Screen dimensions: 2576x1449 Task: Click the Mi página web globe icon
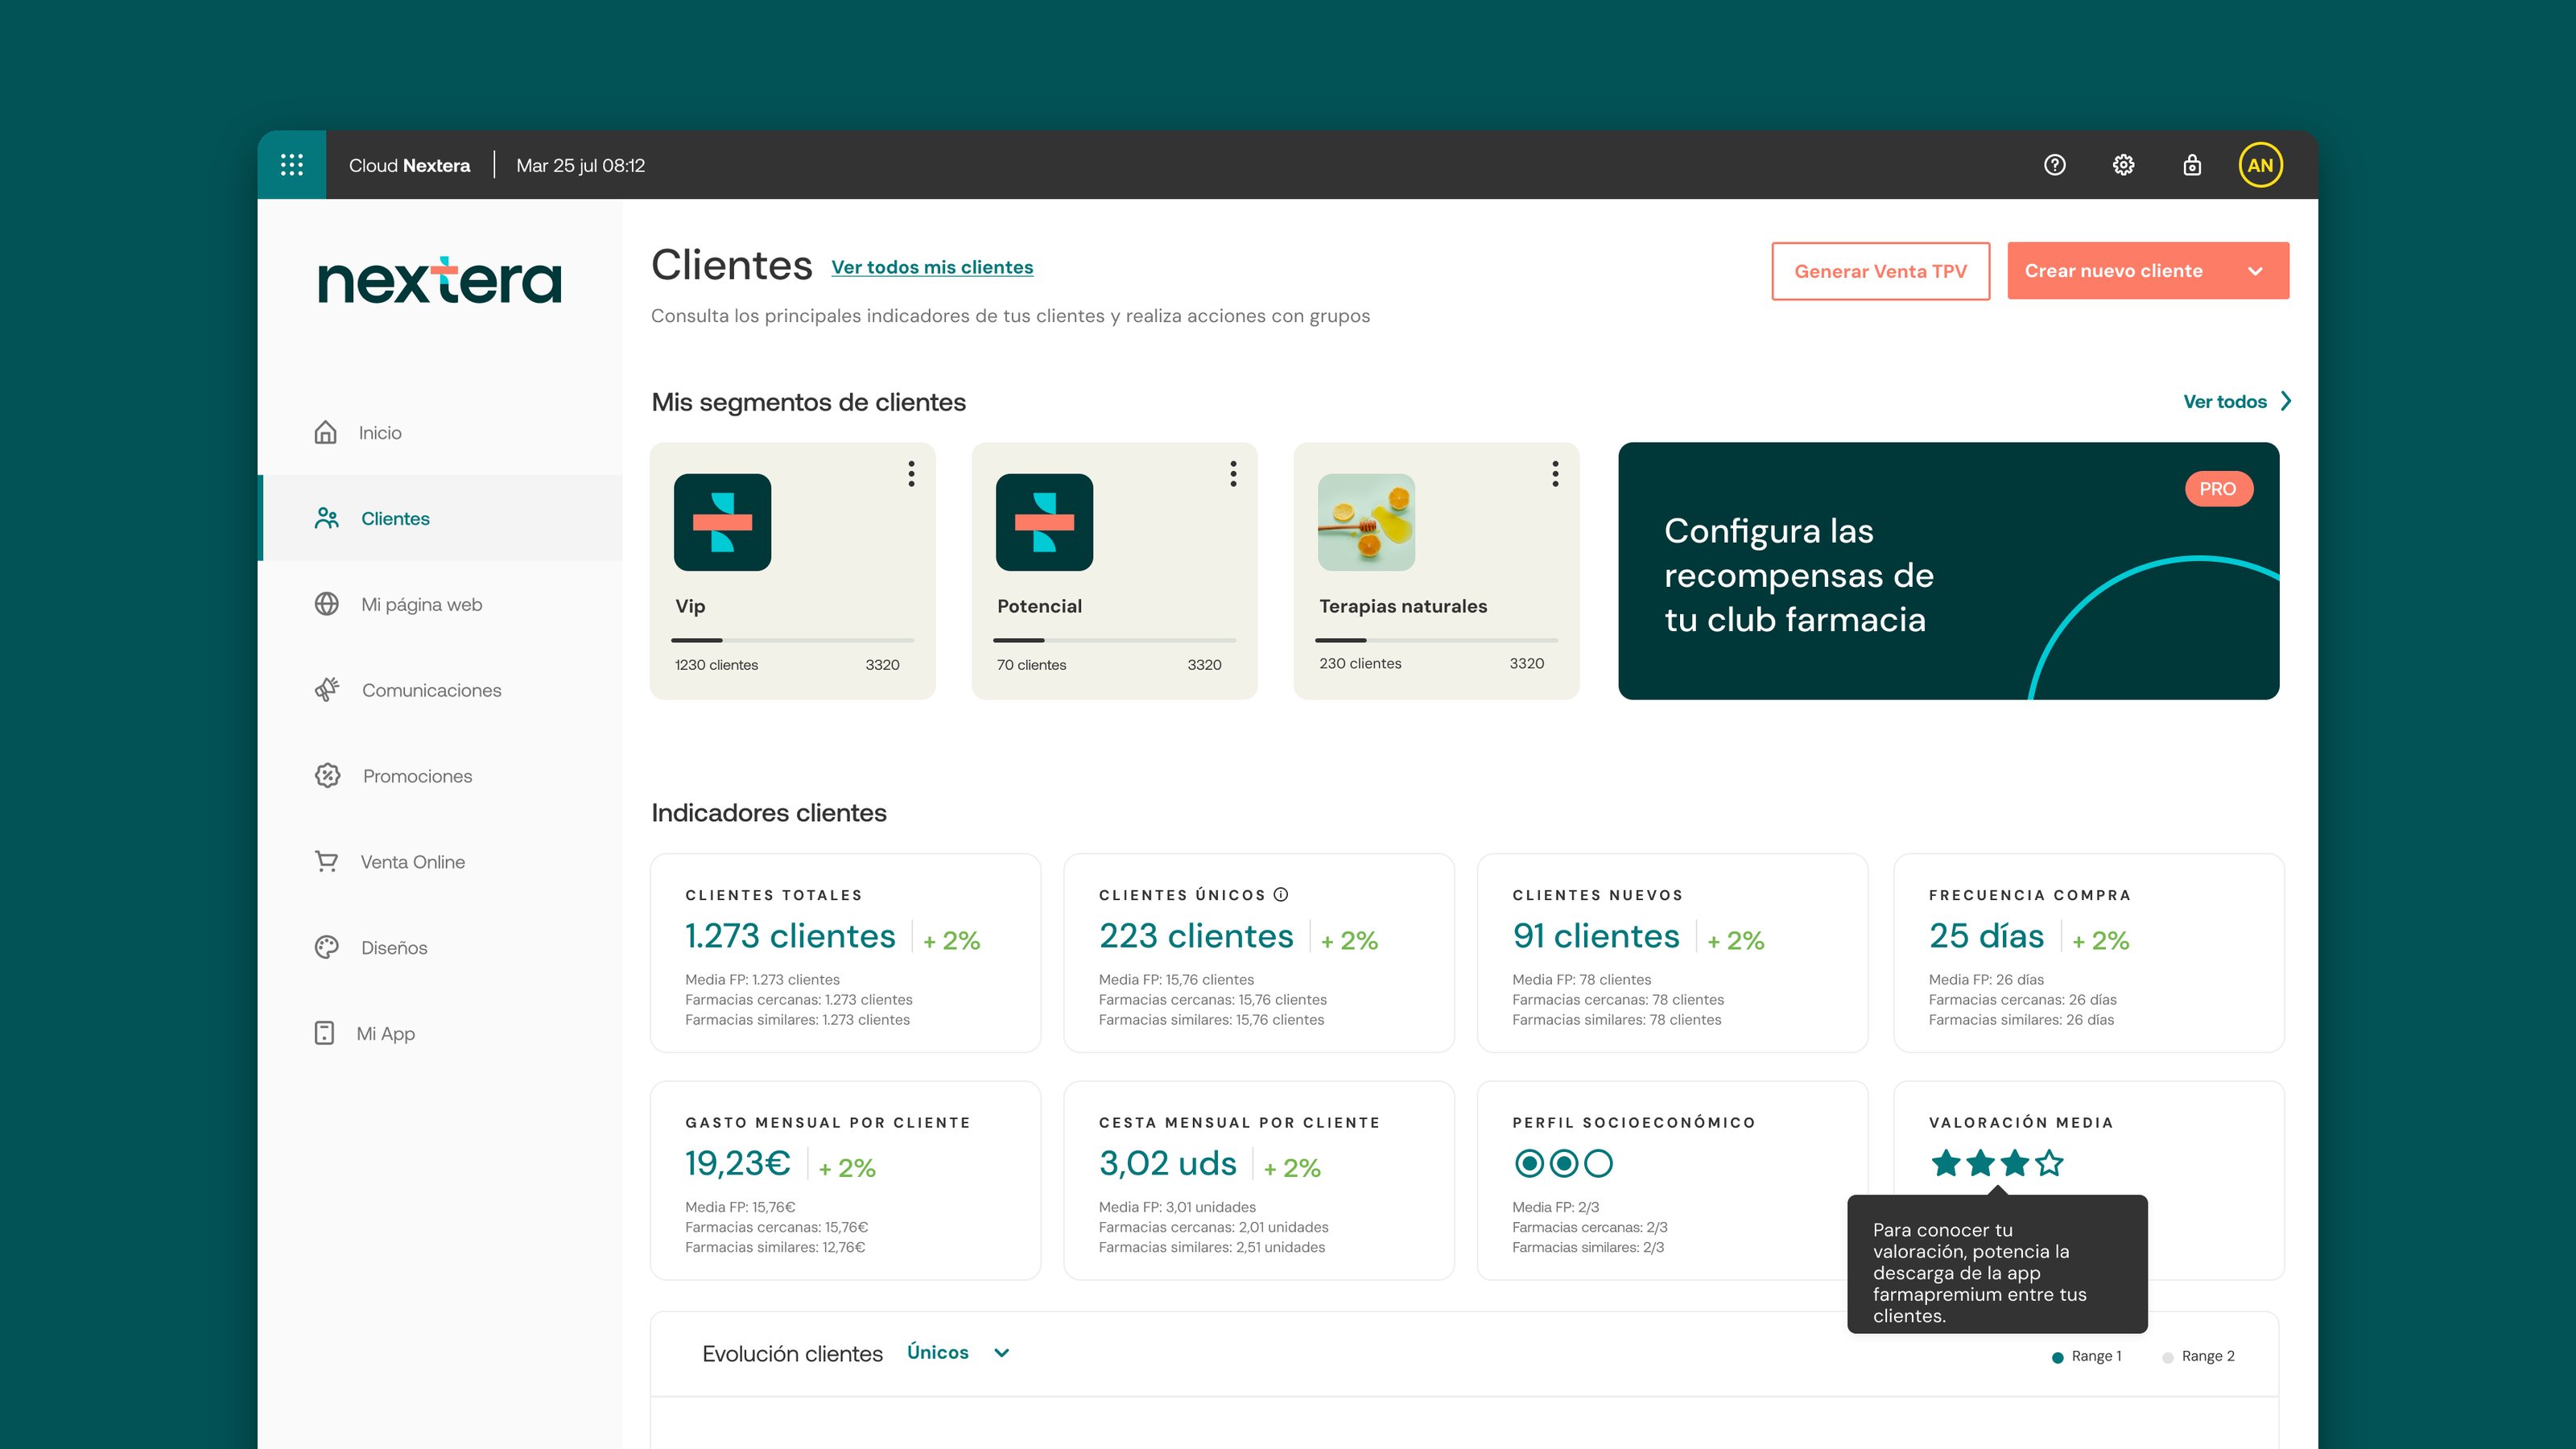[x=326, y=604]
